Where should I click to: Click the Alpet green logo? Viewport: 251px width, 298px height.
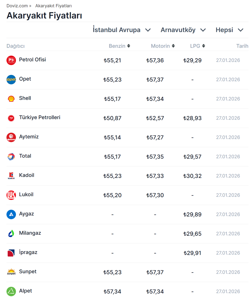pos(11,291)
